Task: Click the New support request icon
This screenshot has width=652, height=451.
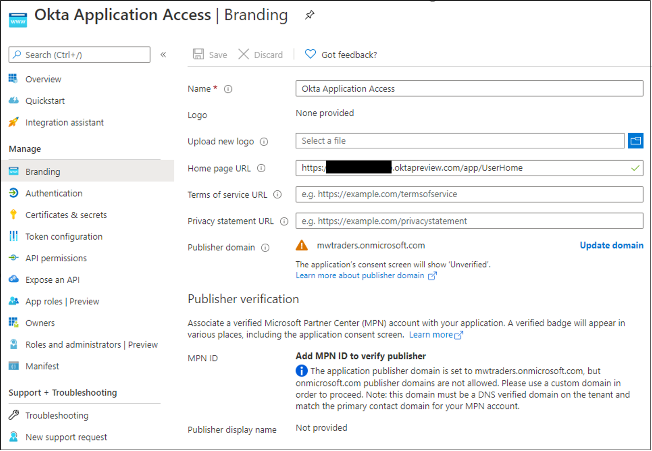Action: tap(13, 437)
